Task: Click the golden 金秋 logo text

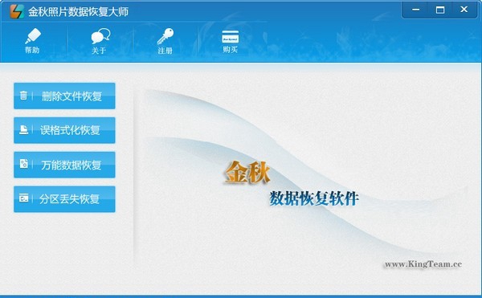Action: click(x=247, y=173)
